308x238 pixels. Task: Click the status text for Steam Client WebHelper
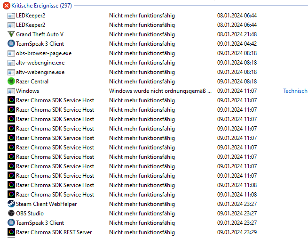[142, 204]
